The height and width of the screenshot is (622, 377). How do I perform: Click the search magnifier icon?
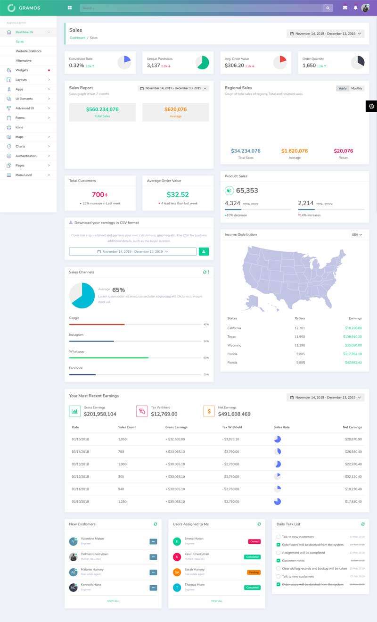click(328, 8)
